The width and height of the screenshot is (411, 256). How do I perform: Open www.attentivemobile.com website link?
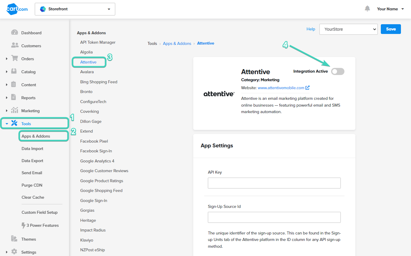pos(281,88)
